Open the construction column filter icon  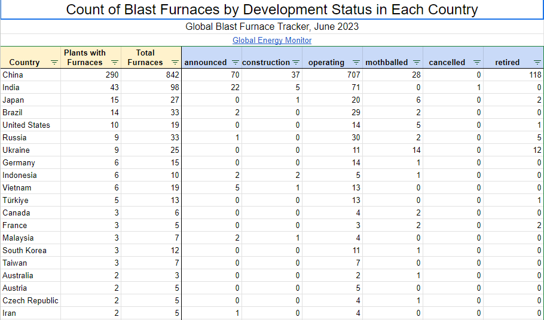tap(295, 62)
